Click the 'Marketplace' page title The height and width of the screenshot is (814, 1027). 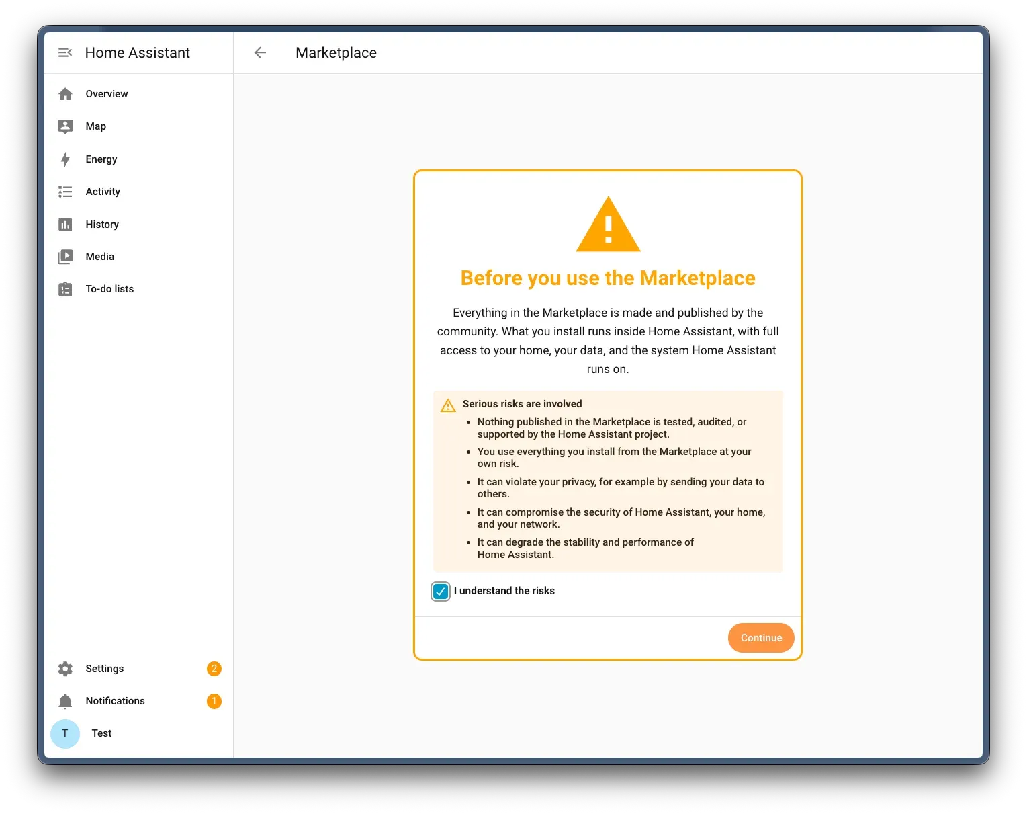[x=336, y=52]
